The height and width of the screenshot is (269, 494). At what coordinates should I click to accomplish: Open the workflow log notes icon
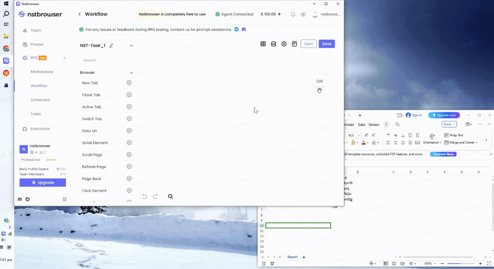coord(294,44)
